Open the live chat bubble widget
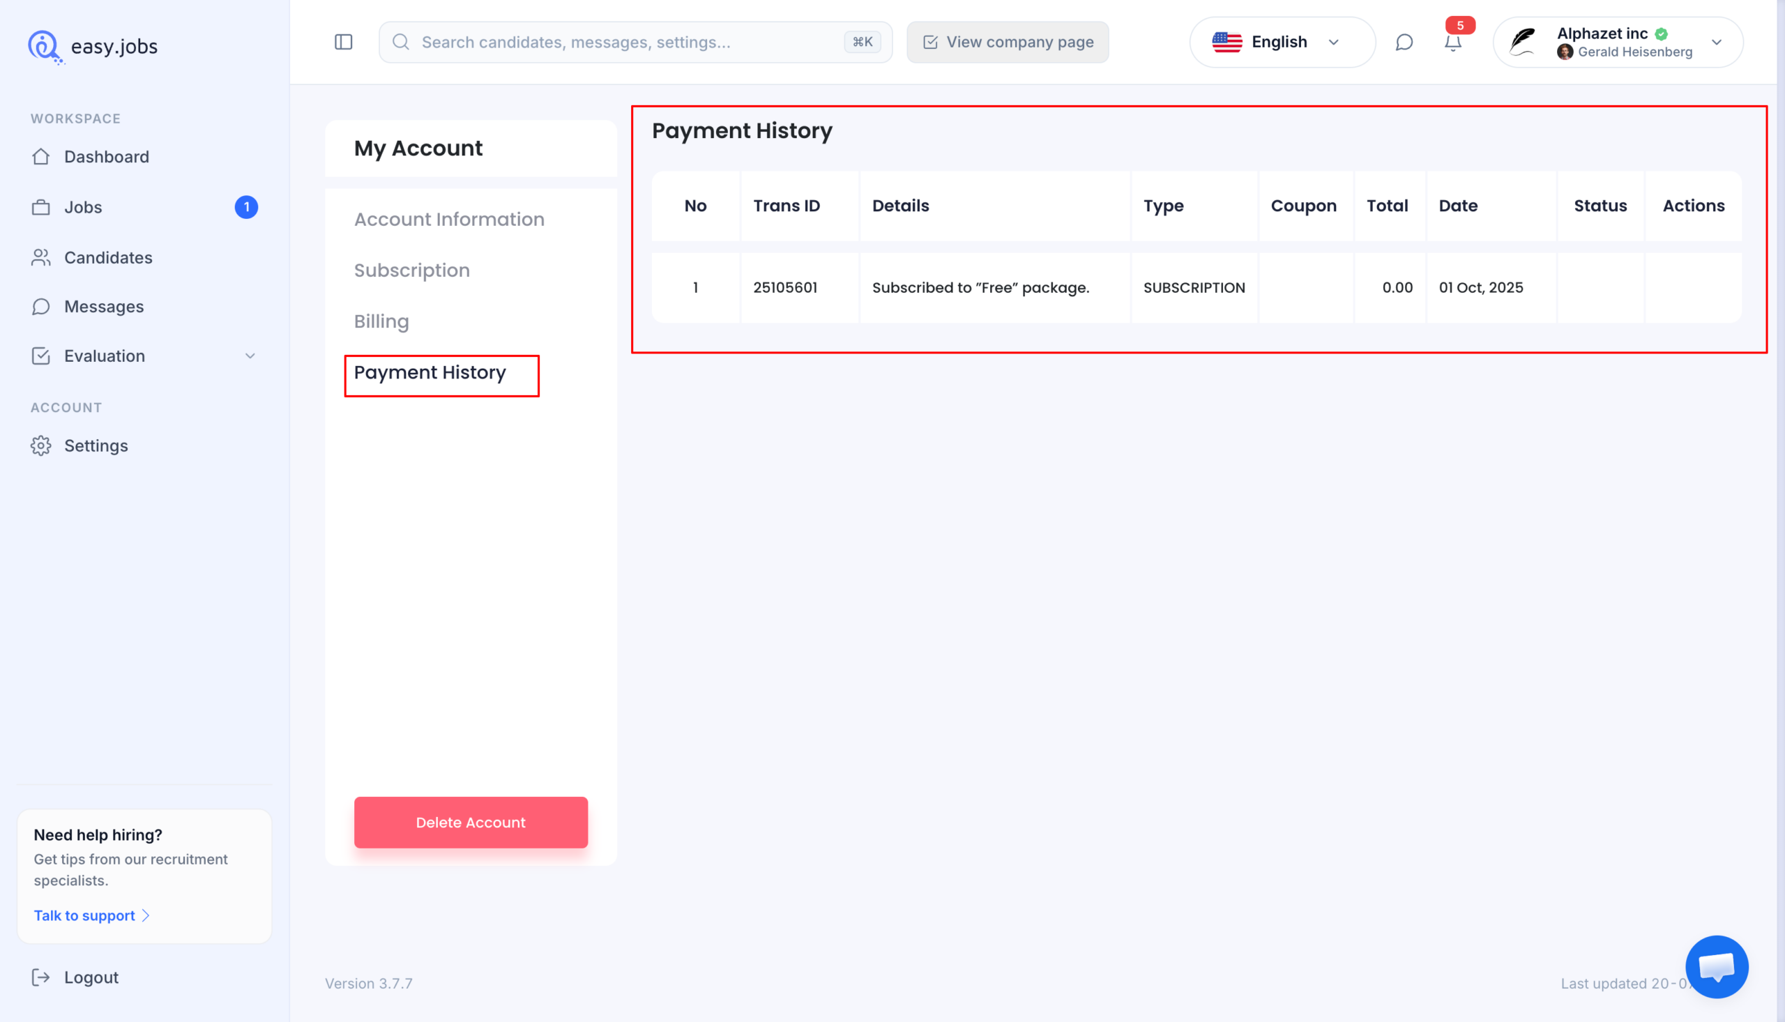This screenshot has width=1785, height=1022. [x=1716, y=966]
